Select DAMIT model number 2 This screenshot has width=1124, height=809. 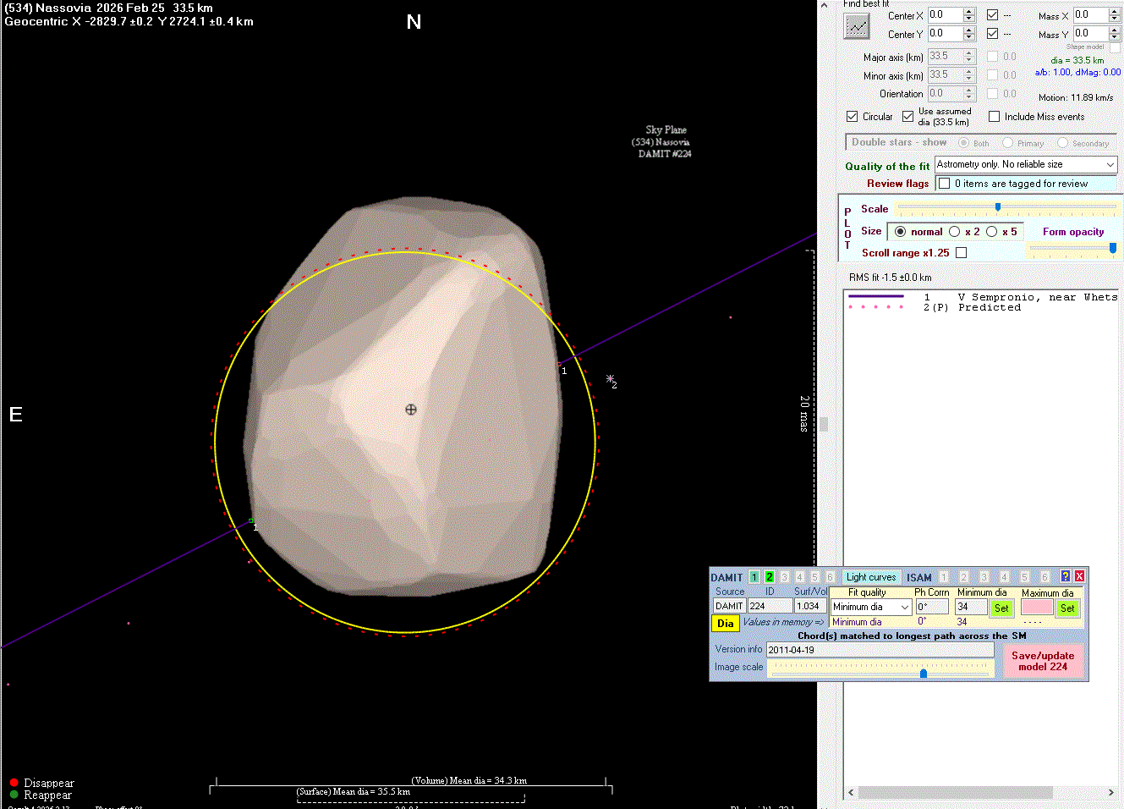[x=770, y=577]
